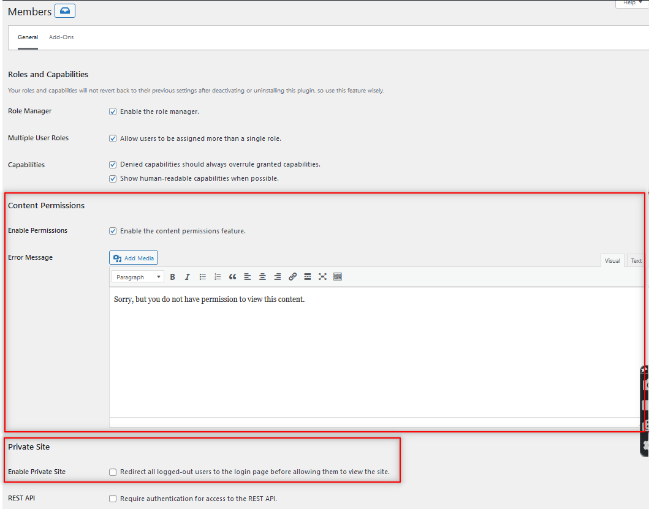The image size is (649, 509).
Task: Switch to the General tab
Action: pos(28,37)
